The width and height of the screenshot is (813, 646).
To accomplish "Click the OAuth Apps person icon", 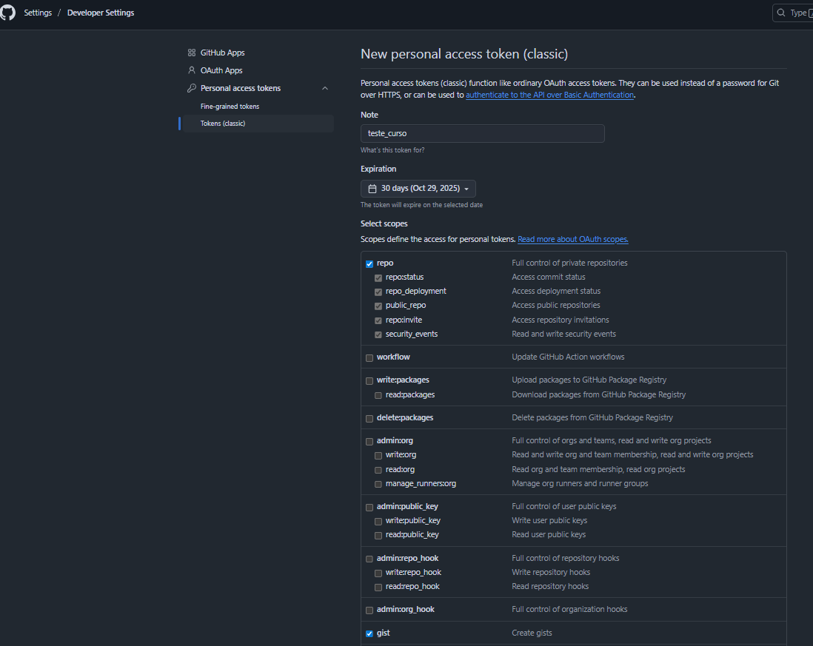I will [192, 70].
